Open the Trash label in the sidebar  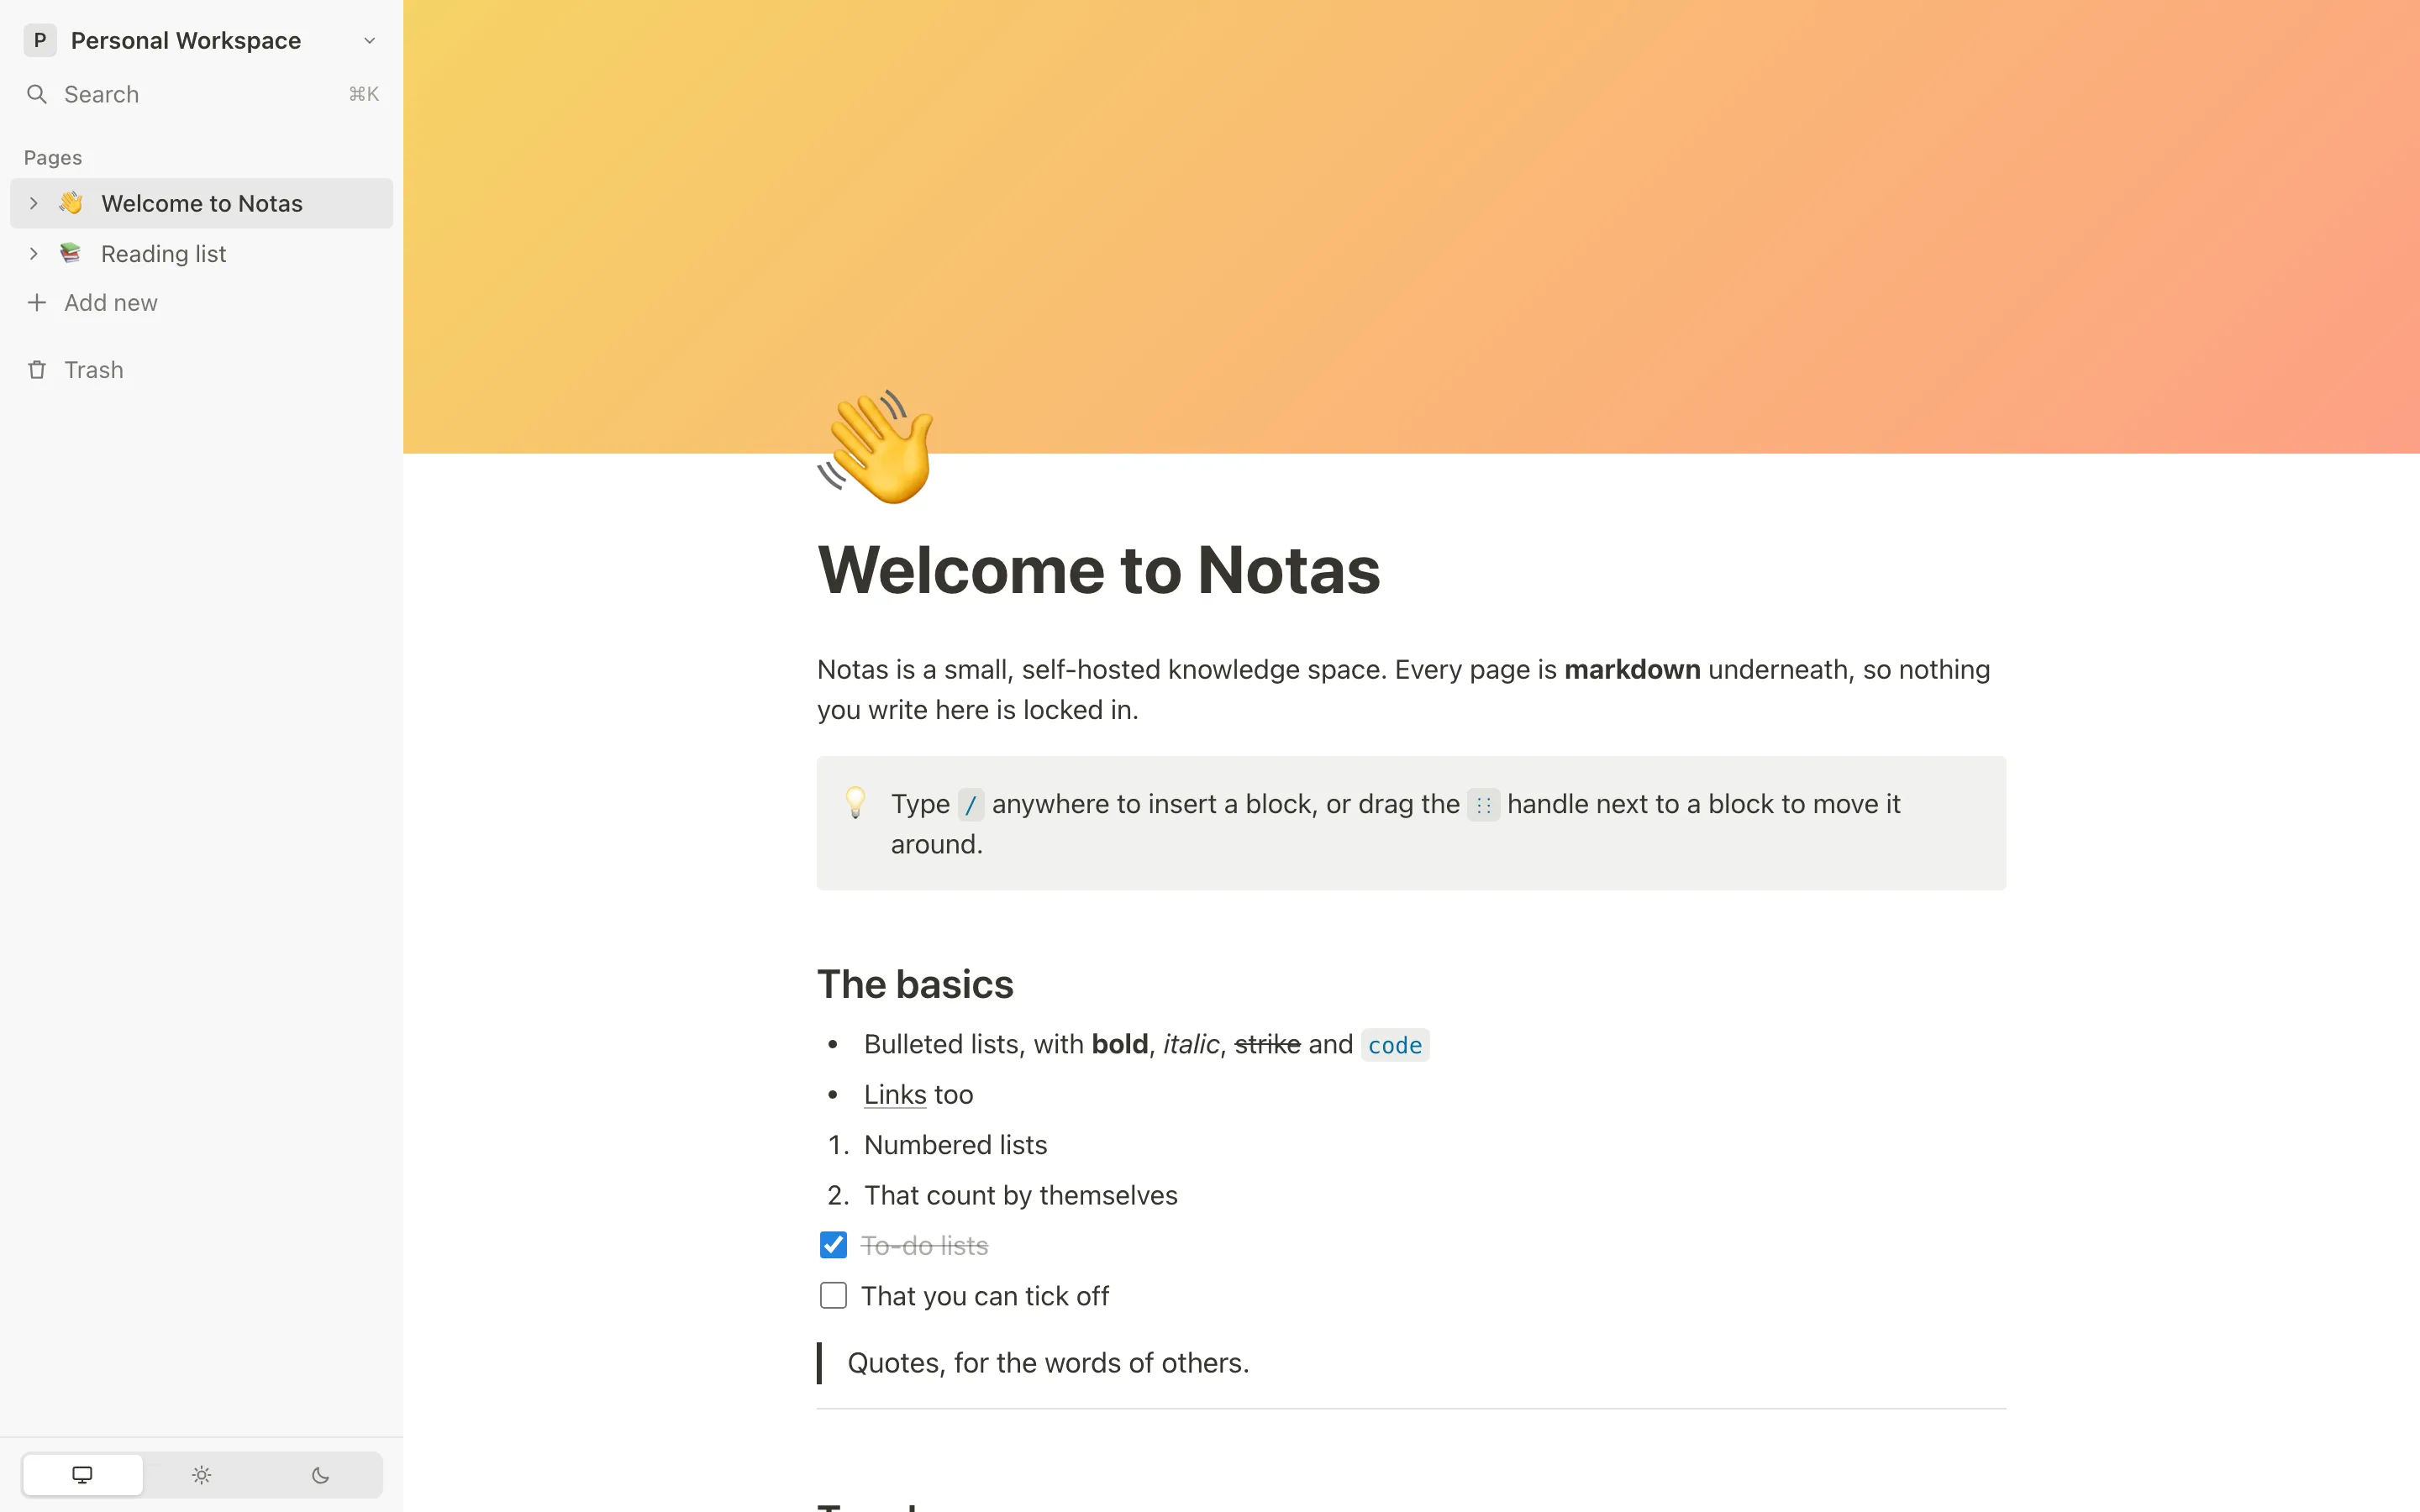coord(94,370)
